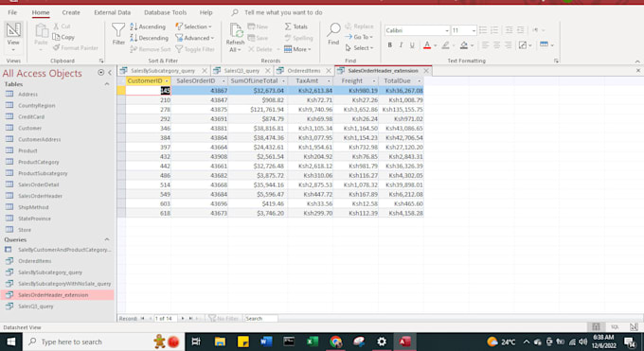The width and height of the screenshot is (644, 351).
Task: Click numbered list icon
Action: tap(494, 30)
